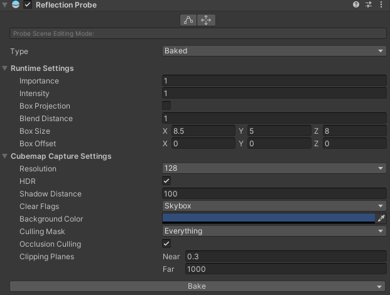Collapse the Runtime Settings section

6,68
